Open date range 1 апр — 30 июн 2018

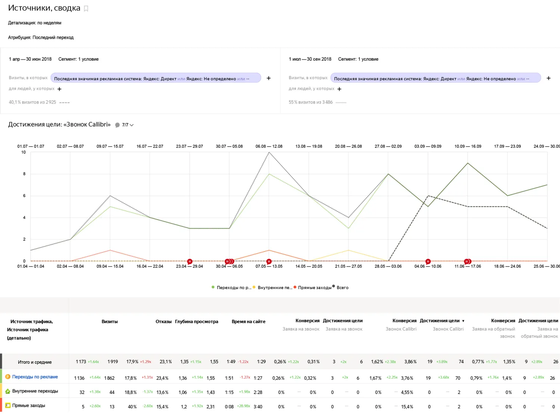coord(30,59)
